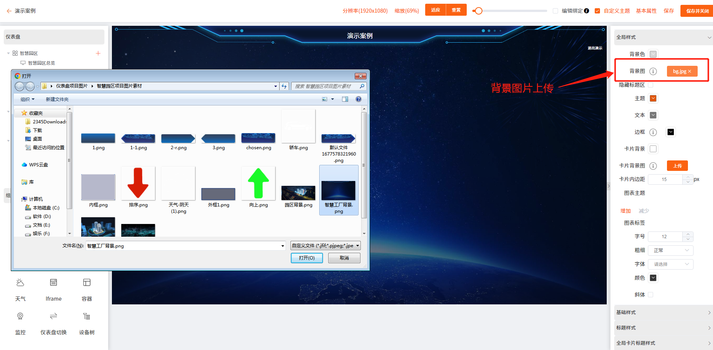This screenshot has height=350, width=713.
Task: Open 本地磁盘 (C:) drive
Action: click(42, 208)
